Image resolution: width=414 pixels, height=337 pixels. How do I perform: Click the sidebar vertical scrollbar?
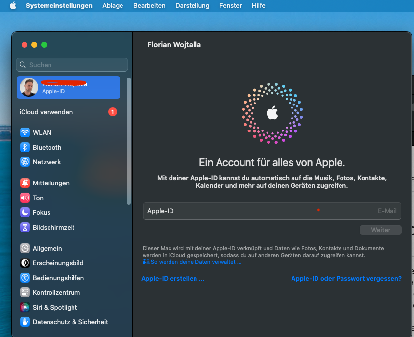[129, 141]
